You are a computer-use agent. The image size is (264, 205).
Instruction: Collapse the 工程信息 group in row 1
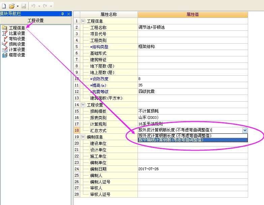click(x=83, y=21)
